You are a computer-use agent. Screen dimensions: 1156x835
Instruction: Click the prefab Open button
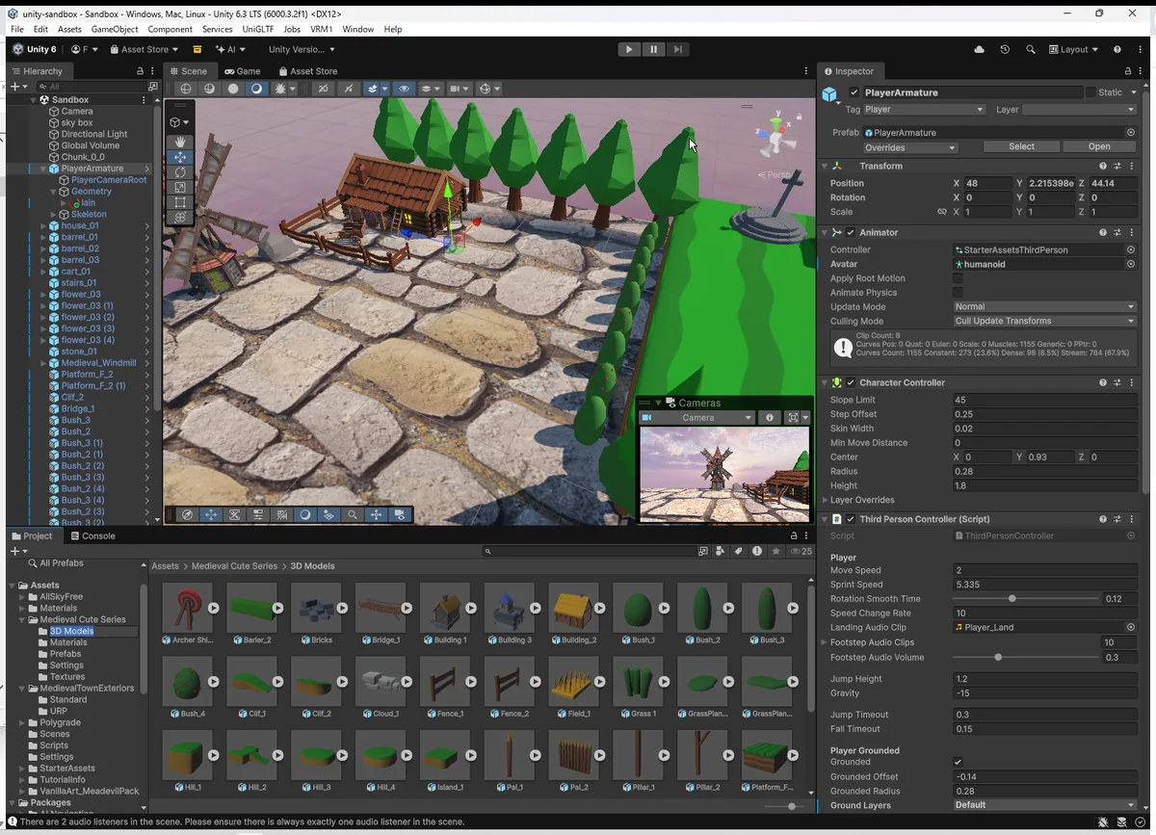(x=1098, y=146)
